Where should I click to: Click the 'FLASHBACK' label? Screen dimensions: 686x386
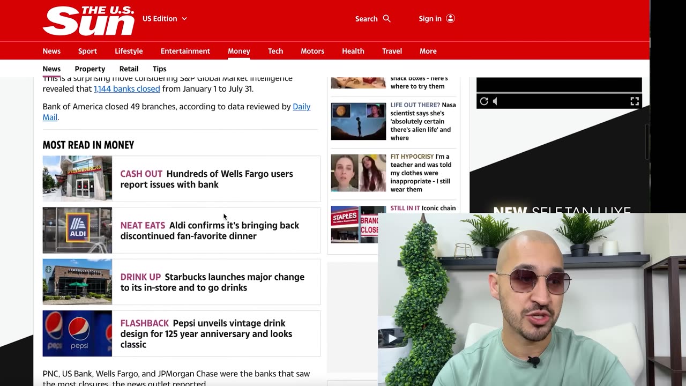(145, 323)
